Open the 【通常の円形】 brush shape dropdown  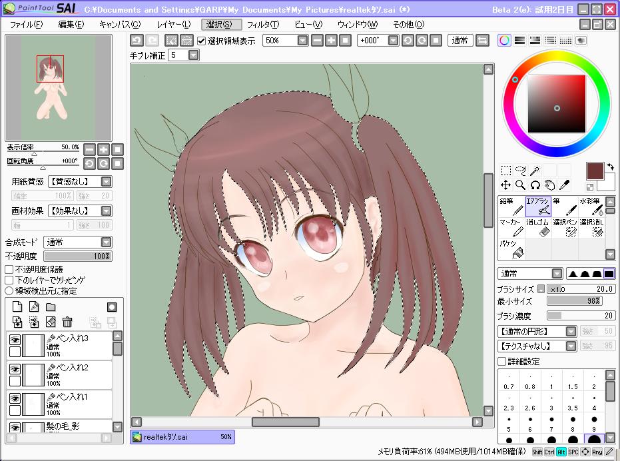[571, 331]
